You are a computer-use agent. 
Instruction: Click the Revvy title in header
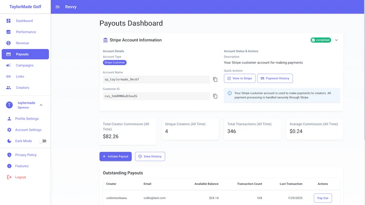click(x=71, y=7)
